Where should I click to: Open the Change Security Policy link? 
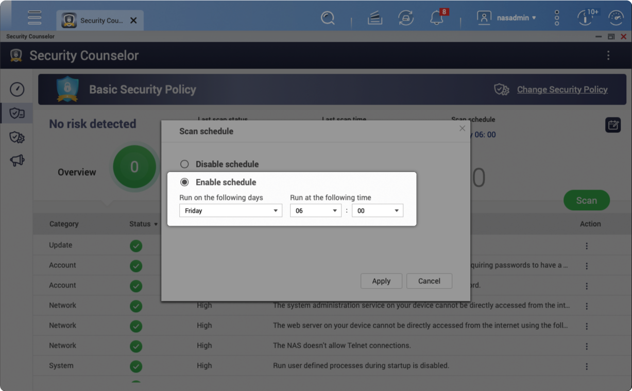pyautogui.click(x=562, y=90)
